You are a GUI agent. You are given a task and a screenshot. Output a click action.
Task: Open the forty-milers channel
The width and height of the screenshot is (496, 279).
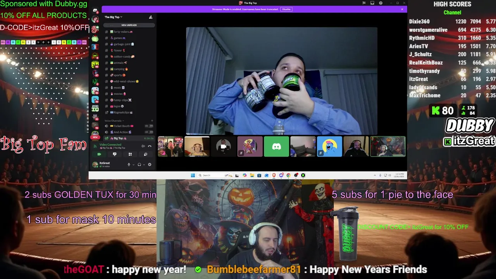129,32
